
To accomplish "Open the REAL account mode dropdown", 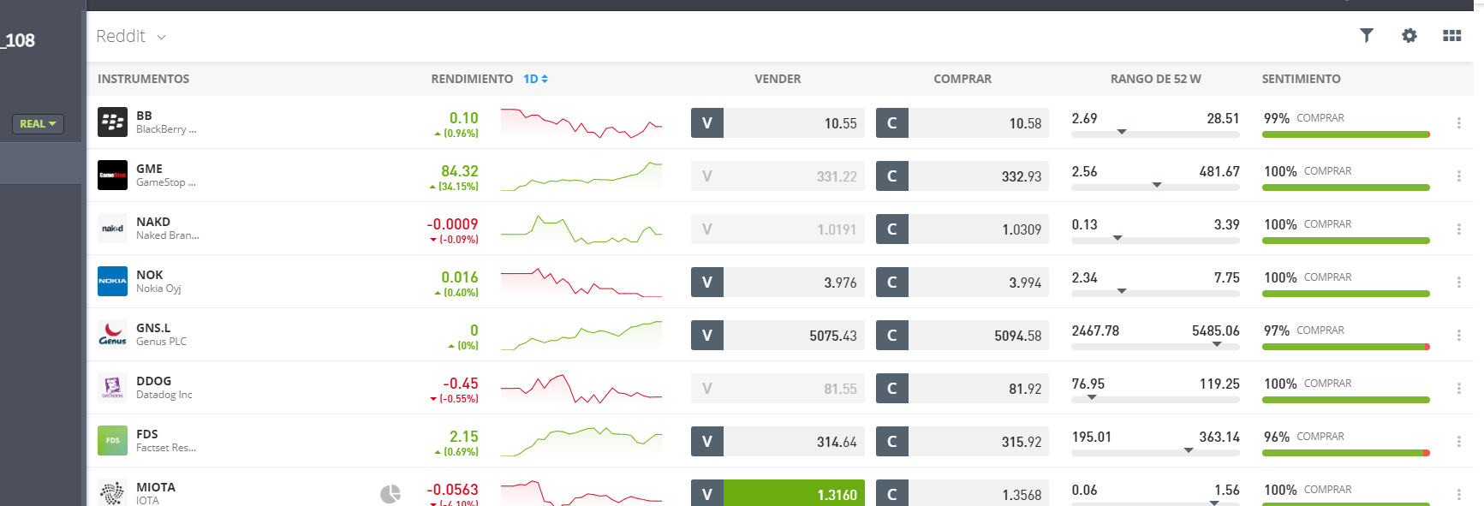I will [x=38, y=124].
